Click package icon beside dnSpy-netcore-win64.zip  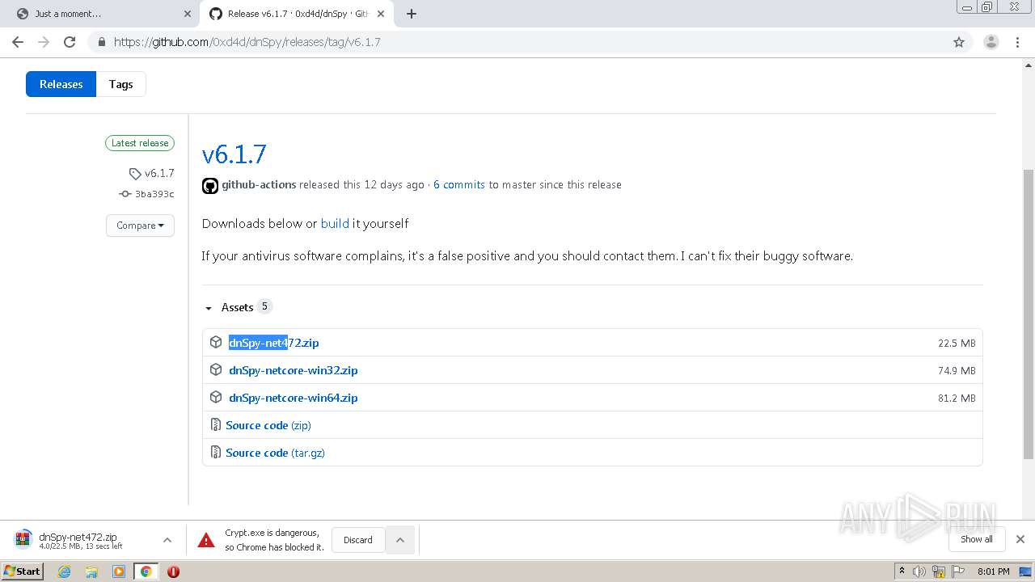click(x=216, y=397)
